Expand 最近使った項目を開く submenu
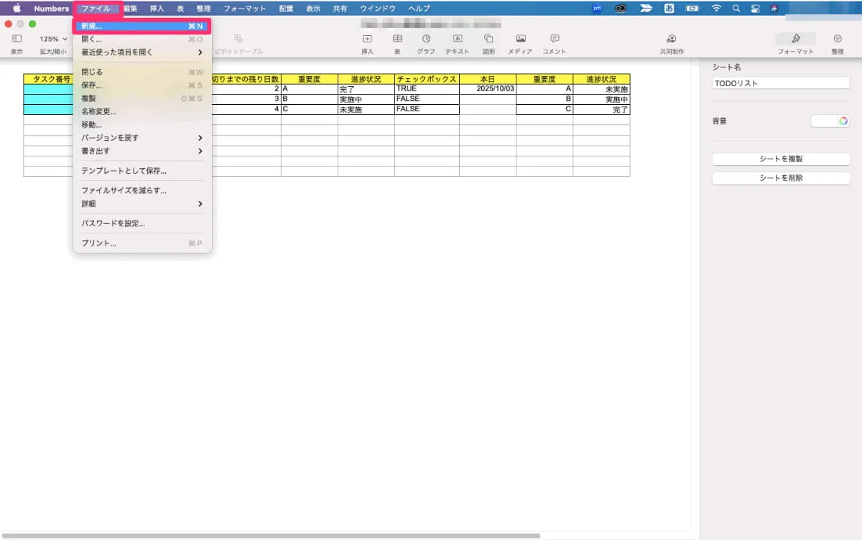Image resolution: width=862 pixels, height=540 pixels. coord(142,52)
